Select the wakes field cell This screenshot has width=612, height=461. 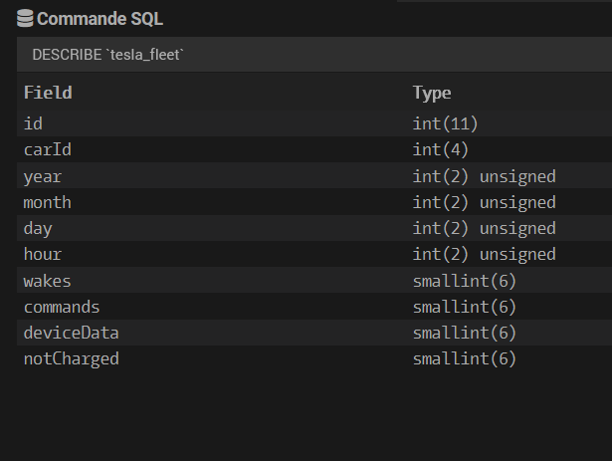[x=48, y=281]
